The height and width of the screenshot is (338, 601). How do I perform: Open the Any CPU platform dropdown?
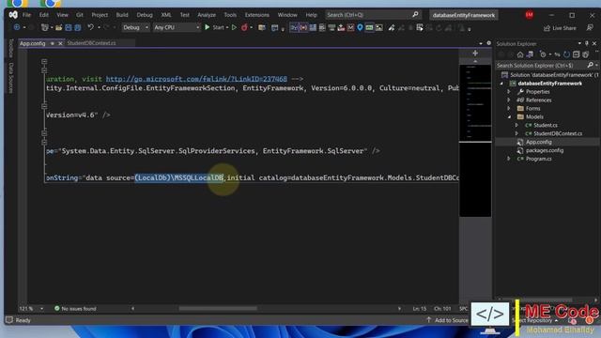[x=177, y=27]
